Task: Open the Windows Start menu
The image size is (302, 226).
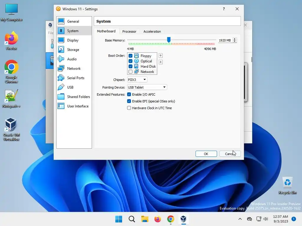Action: pos(119,219)
